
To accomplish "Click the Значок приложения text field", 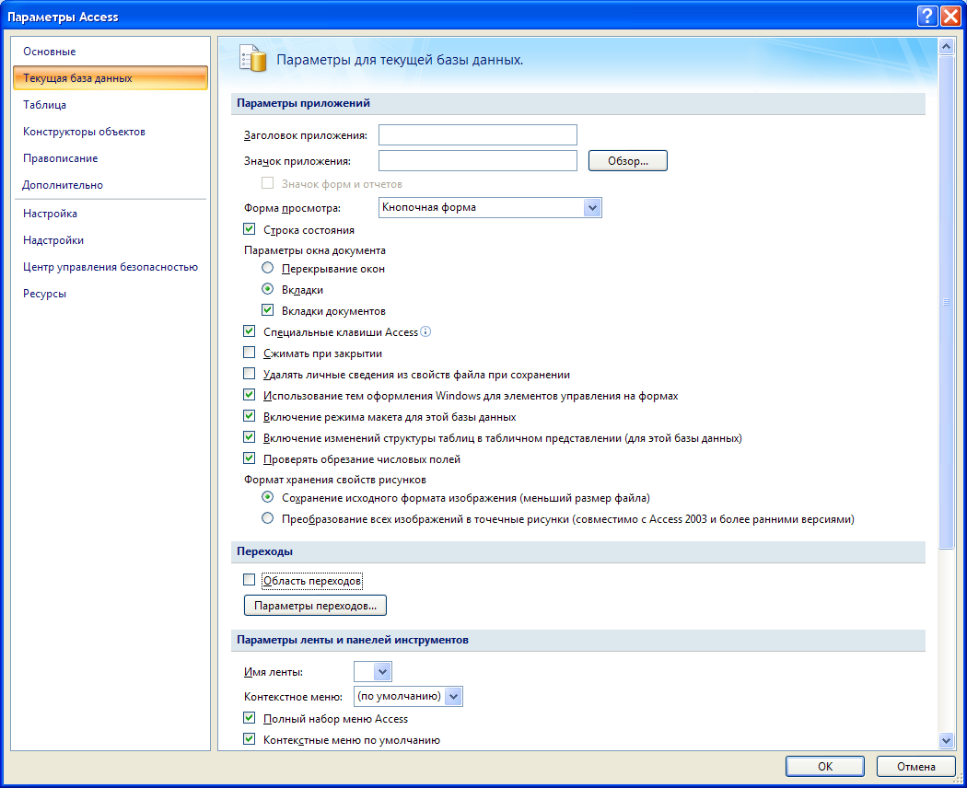I will click(478, 161).
